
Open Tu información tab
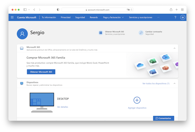(x=49, y=17)
